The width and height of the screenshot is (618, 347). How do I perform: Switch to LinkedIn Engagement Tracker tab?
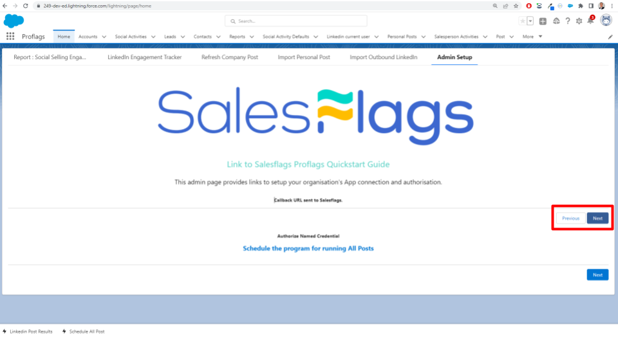145,57
